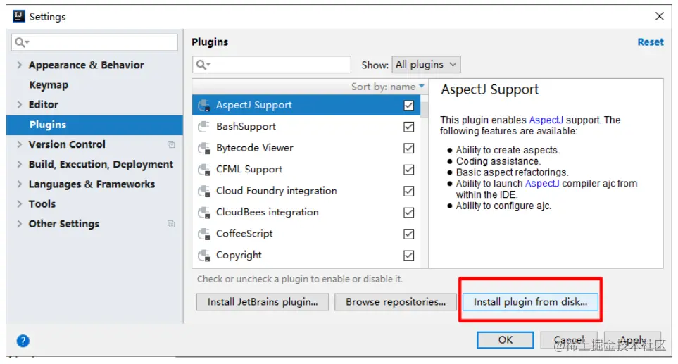Disable the CFML Support plugin checkbox
The image size is (678, 364).
pos(408,170)
